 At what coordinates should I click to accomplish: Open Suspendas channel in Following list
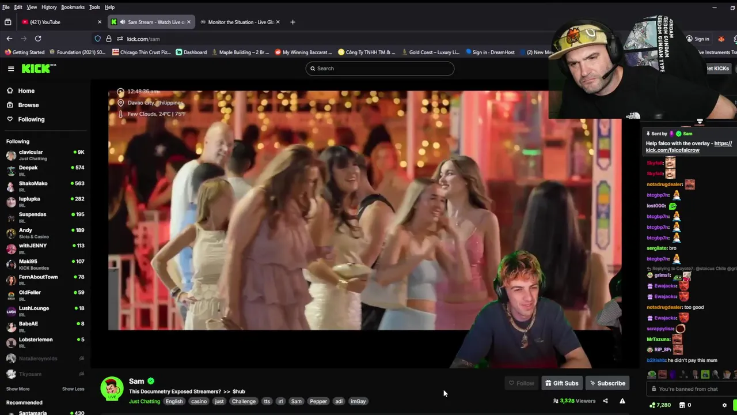click(x=45, y=217)
